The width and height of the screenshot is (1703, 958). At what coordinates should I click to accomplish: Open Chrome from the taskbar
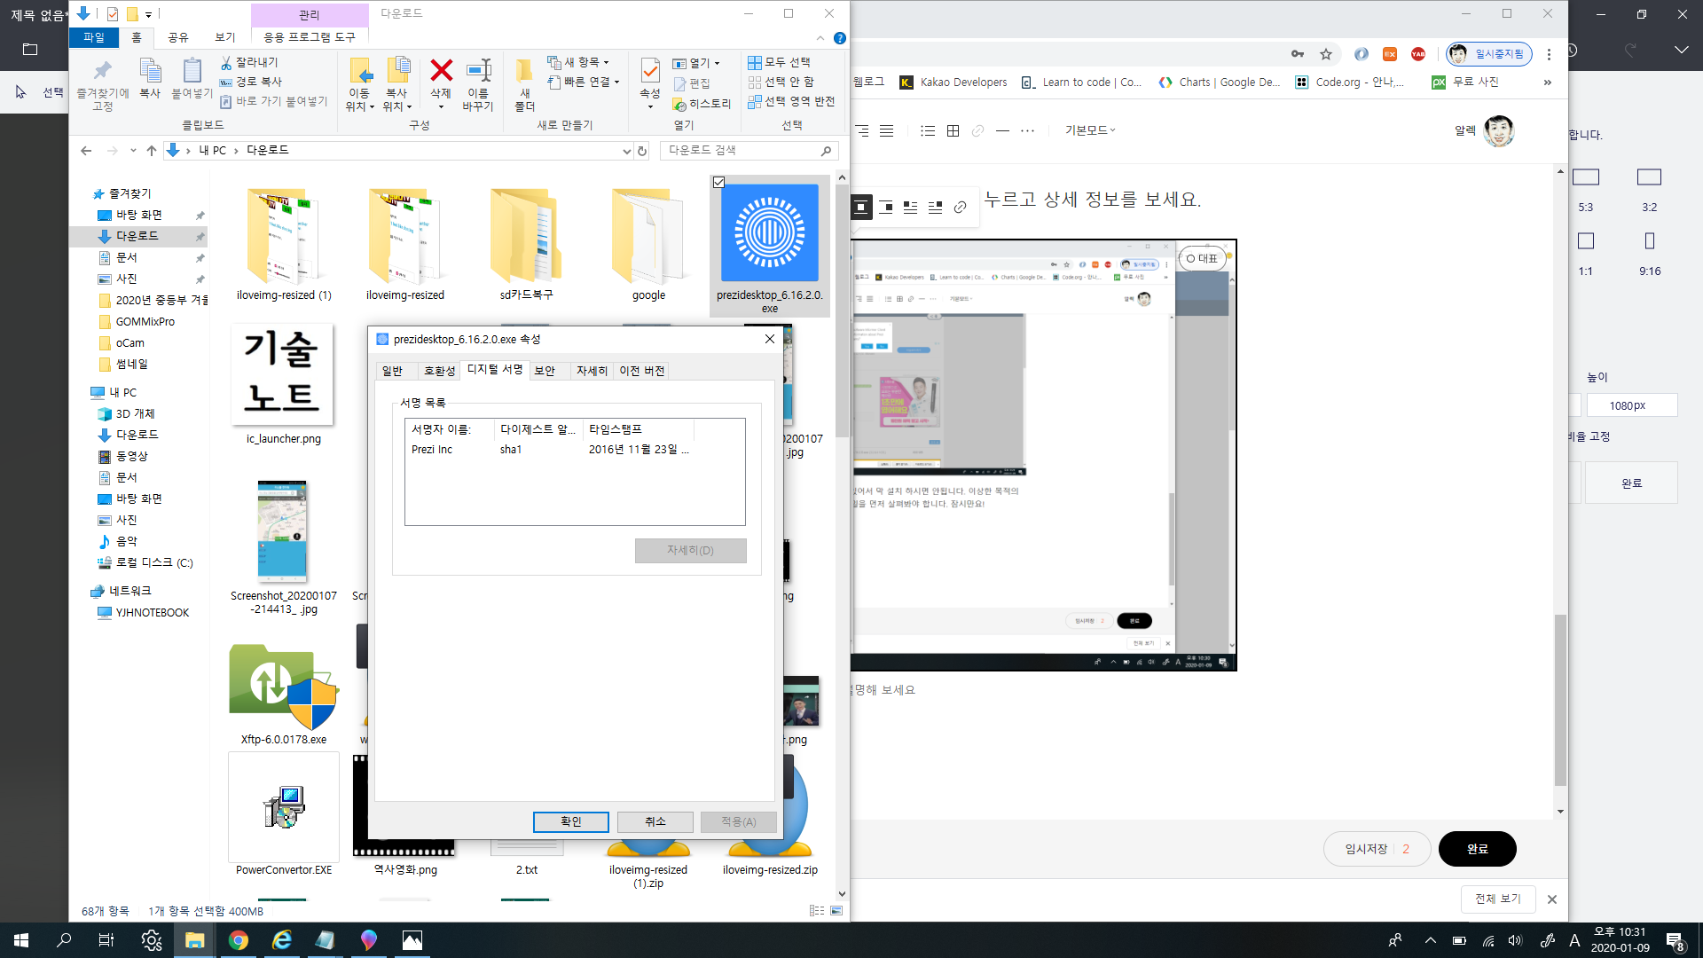click(239, 940)
